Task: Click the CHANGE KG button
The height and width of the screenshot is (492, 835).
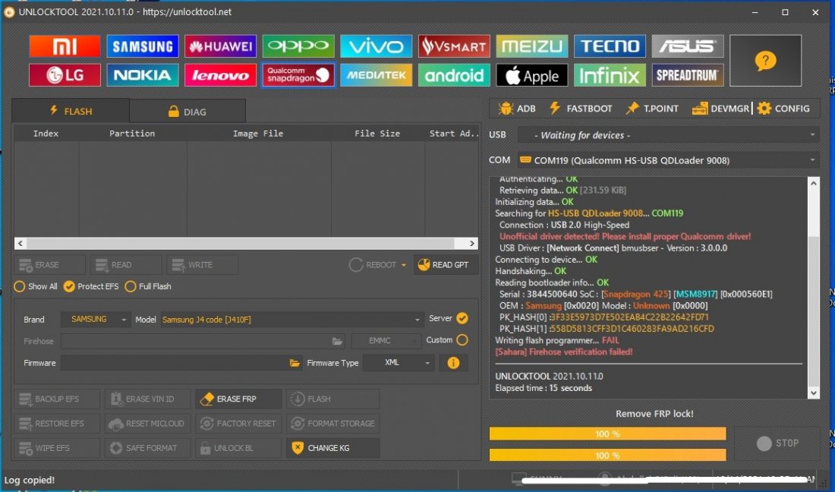Action: tap(332, 448)
